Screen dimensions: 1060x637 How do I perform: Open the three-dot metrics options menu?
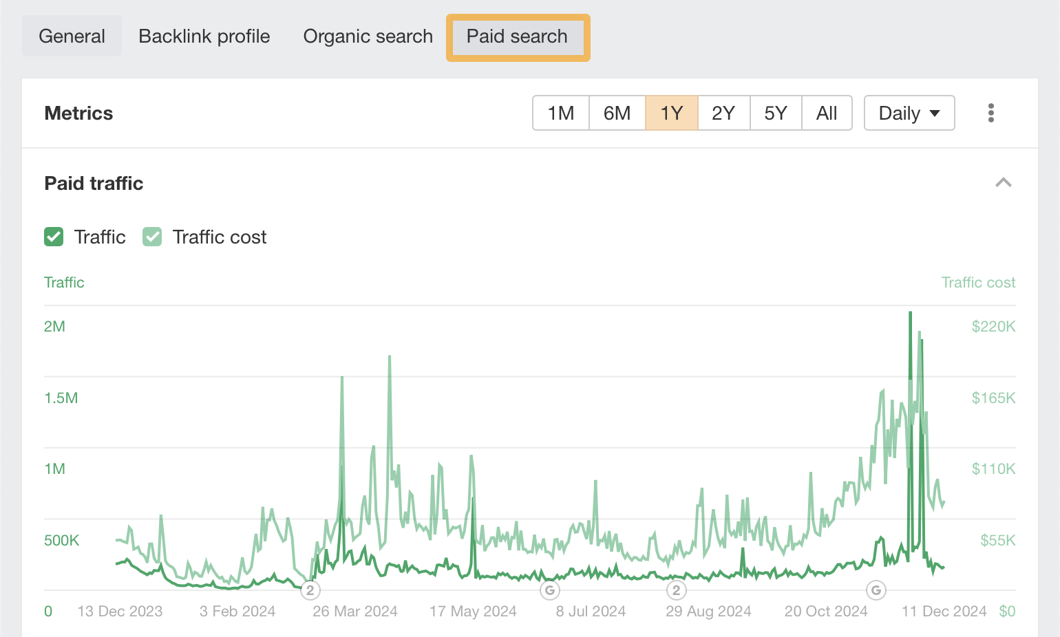point(991,113)
